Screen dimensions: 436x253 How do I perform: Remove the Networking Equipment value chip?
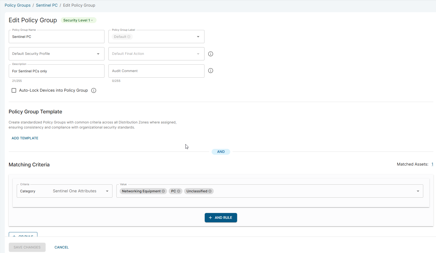(163, 191)
